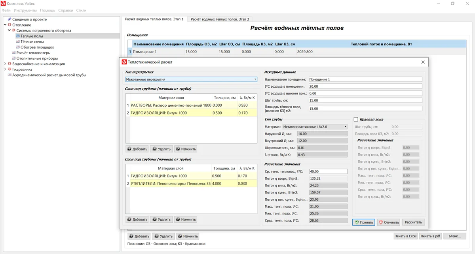Expand the Гидравлика tree node
475x254 pixels.
5,69
